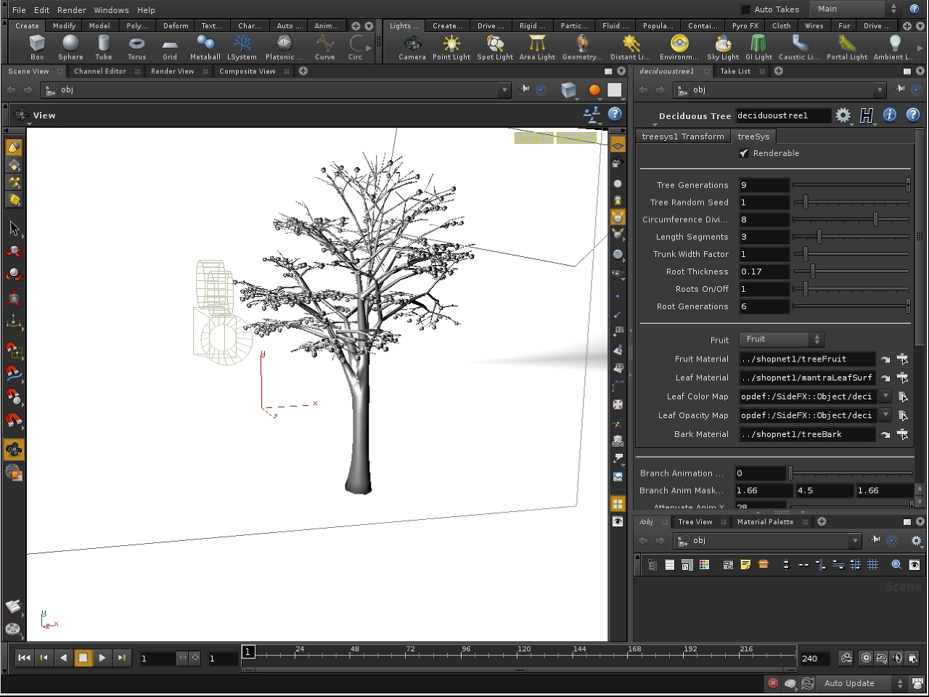
Task: Add a Geometry Light
Action: [582, 47]
